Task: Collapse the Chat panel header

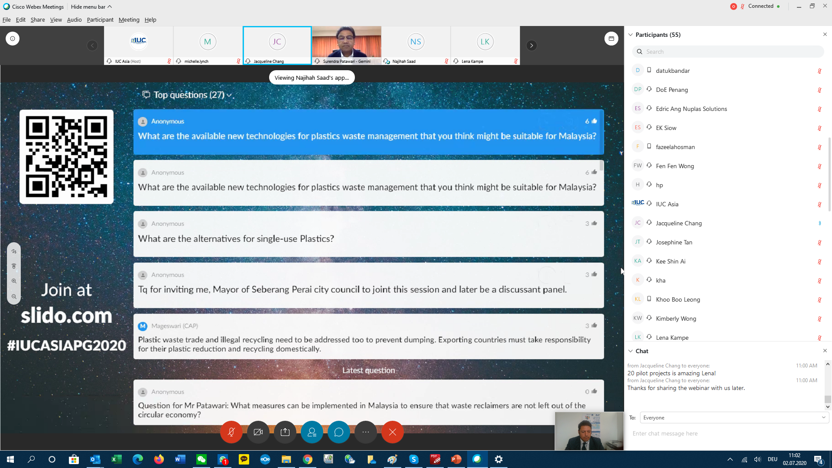Action: pyautogui.click(x=631, y=351)
